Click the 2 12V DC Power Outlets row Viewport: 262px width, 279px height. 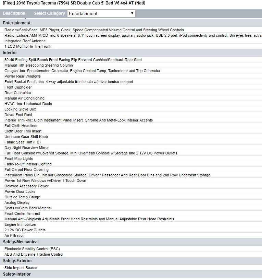[131, 230]
